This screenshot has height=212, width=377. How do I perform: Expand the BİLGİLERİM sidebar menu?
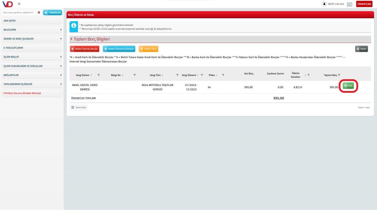tap(32, 30)
